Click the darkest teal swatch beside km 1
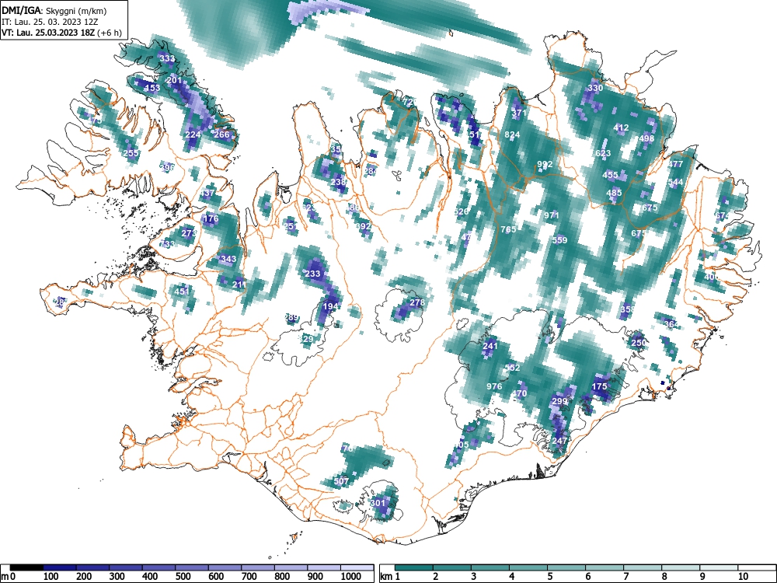 415,567
